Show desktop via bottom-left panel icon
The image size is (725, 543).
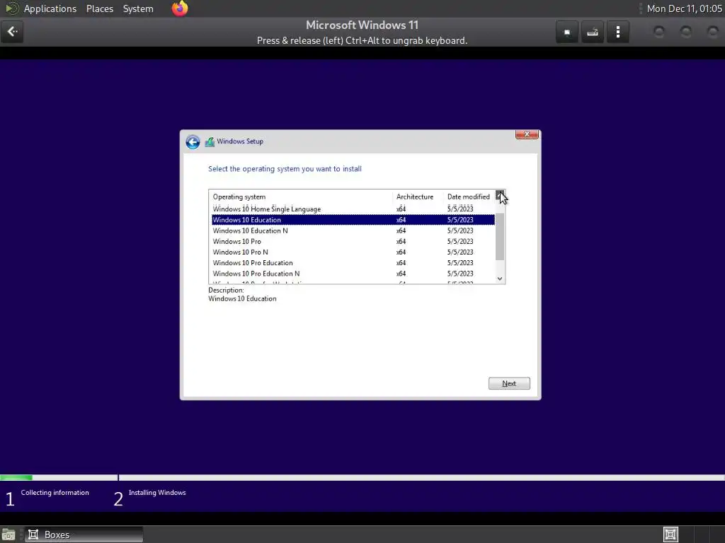pos(8,535)
